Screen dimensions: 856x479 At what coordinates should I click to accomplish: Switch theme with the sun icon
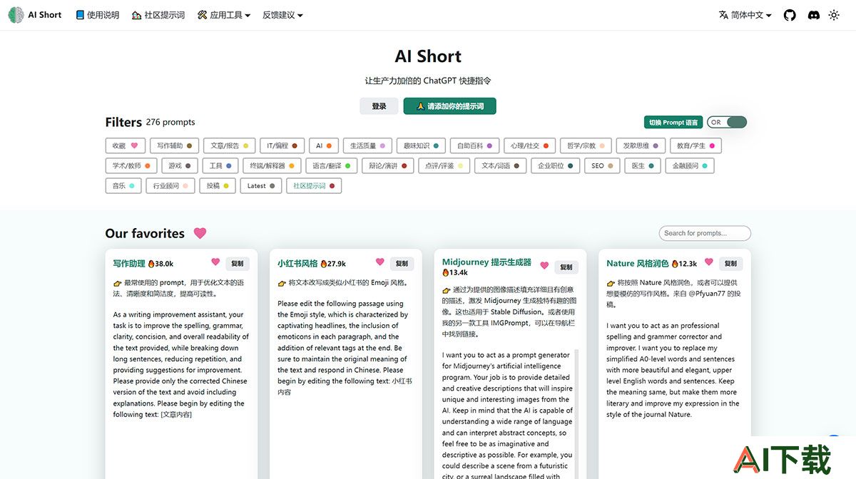click(x=834, y=15)
